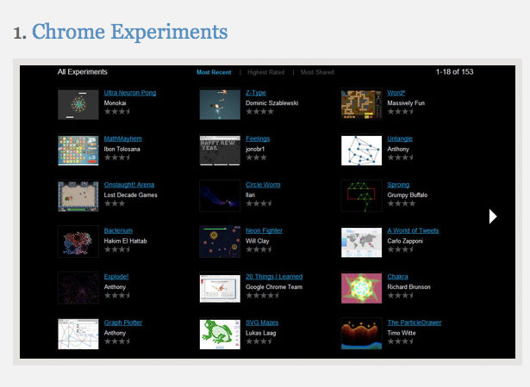Open the 20 Things I Learned link

point(274,277)
